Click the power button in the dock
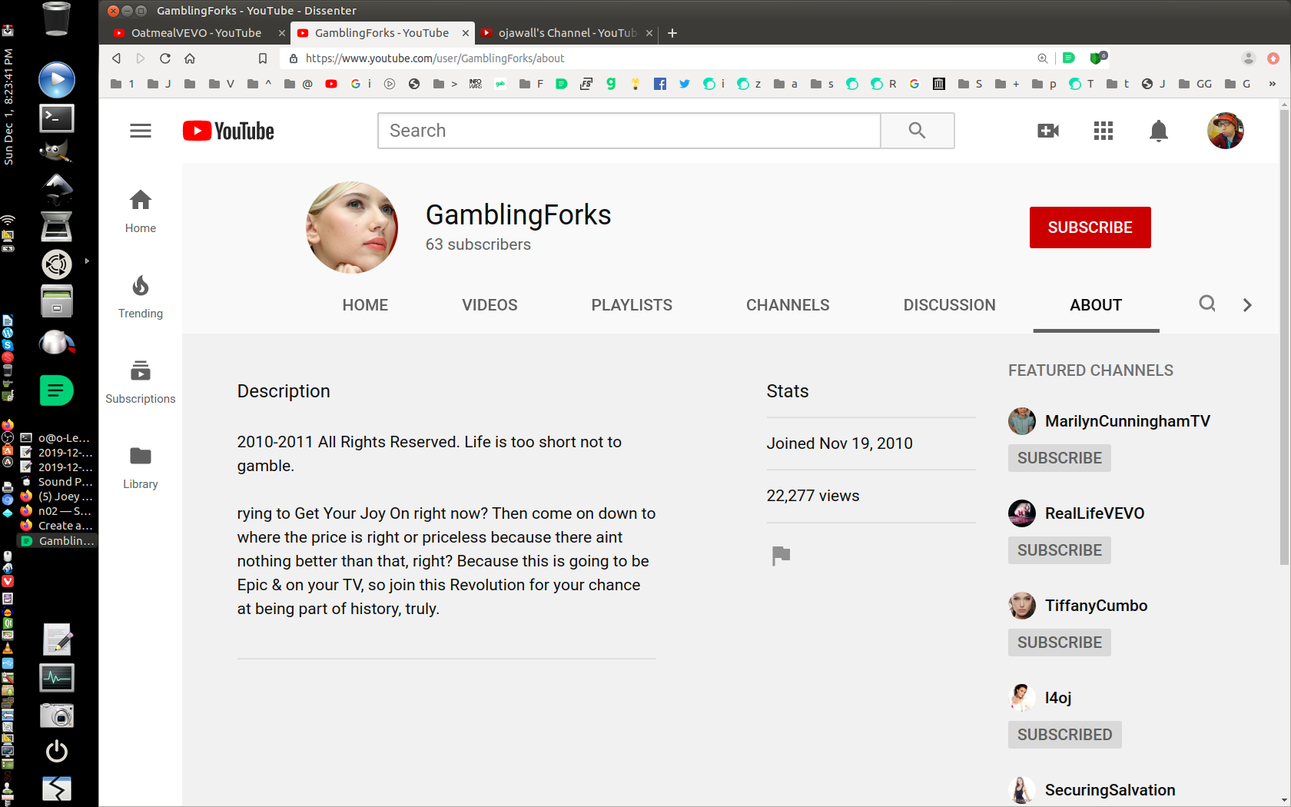 (57, 751)
